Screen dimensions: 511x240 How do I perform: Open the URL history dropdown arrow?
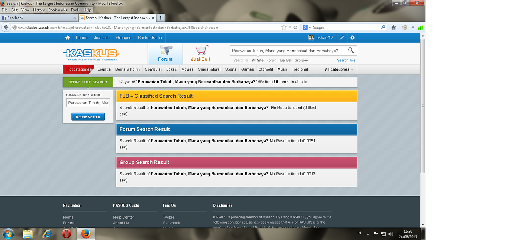[290, 28]
